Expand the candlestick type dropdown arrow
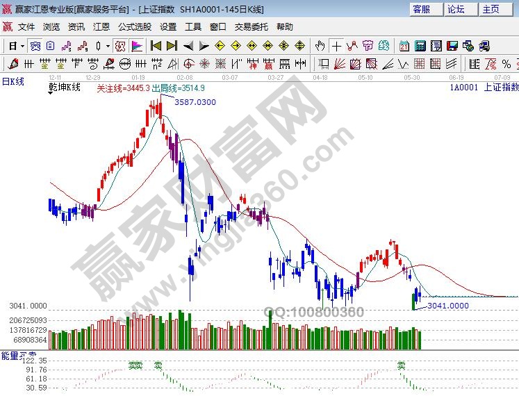Screen dimensions: 519x396 [107, 46]
